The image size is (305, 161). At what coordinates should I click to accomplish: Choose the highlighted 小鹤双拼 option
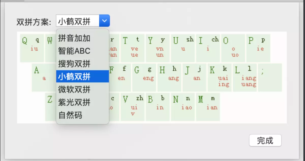click(x=83, y=76)
